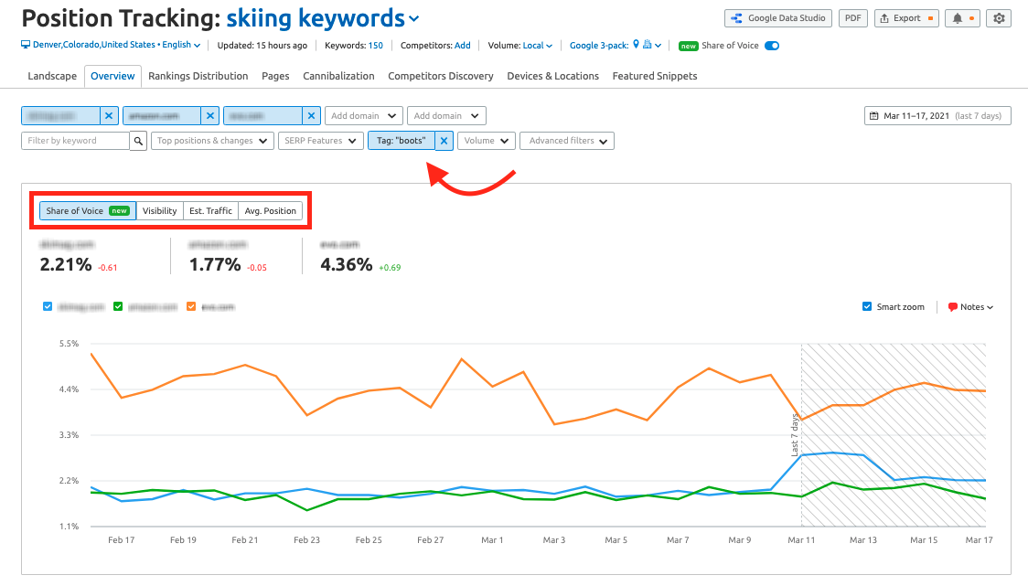Screen dimensions: 1028x586
Task: Click the calendar date range icon
Action: pos(875,116)
